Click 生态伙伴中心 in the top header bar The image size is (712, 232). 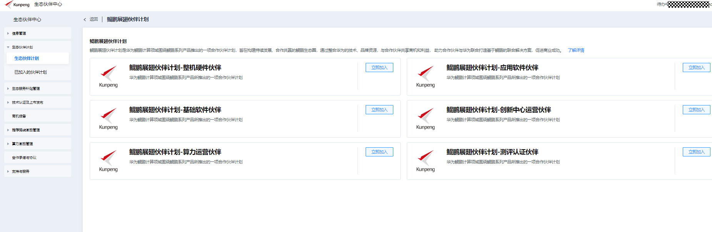pos(48,4)
